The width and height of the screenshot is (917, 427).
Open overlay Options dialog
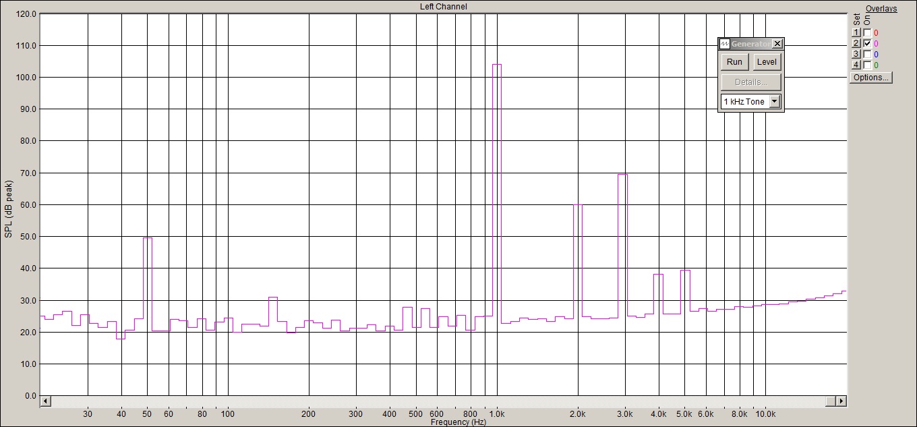point(870,78)
